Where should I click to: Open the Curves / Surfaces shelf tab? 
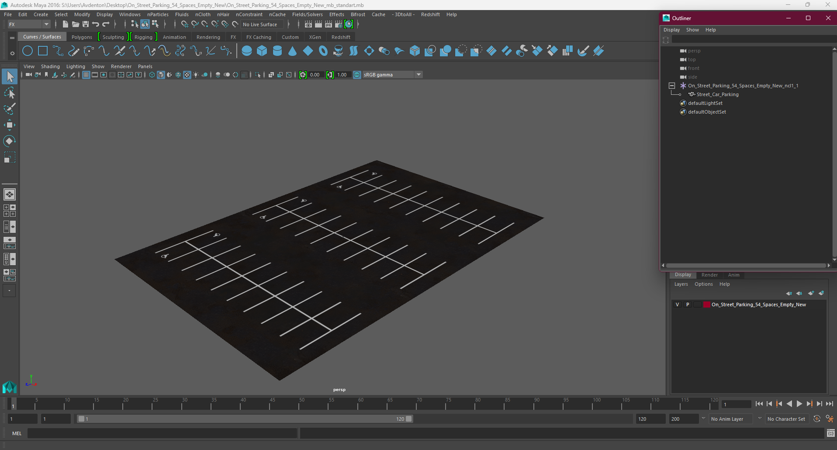42,37
